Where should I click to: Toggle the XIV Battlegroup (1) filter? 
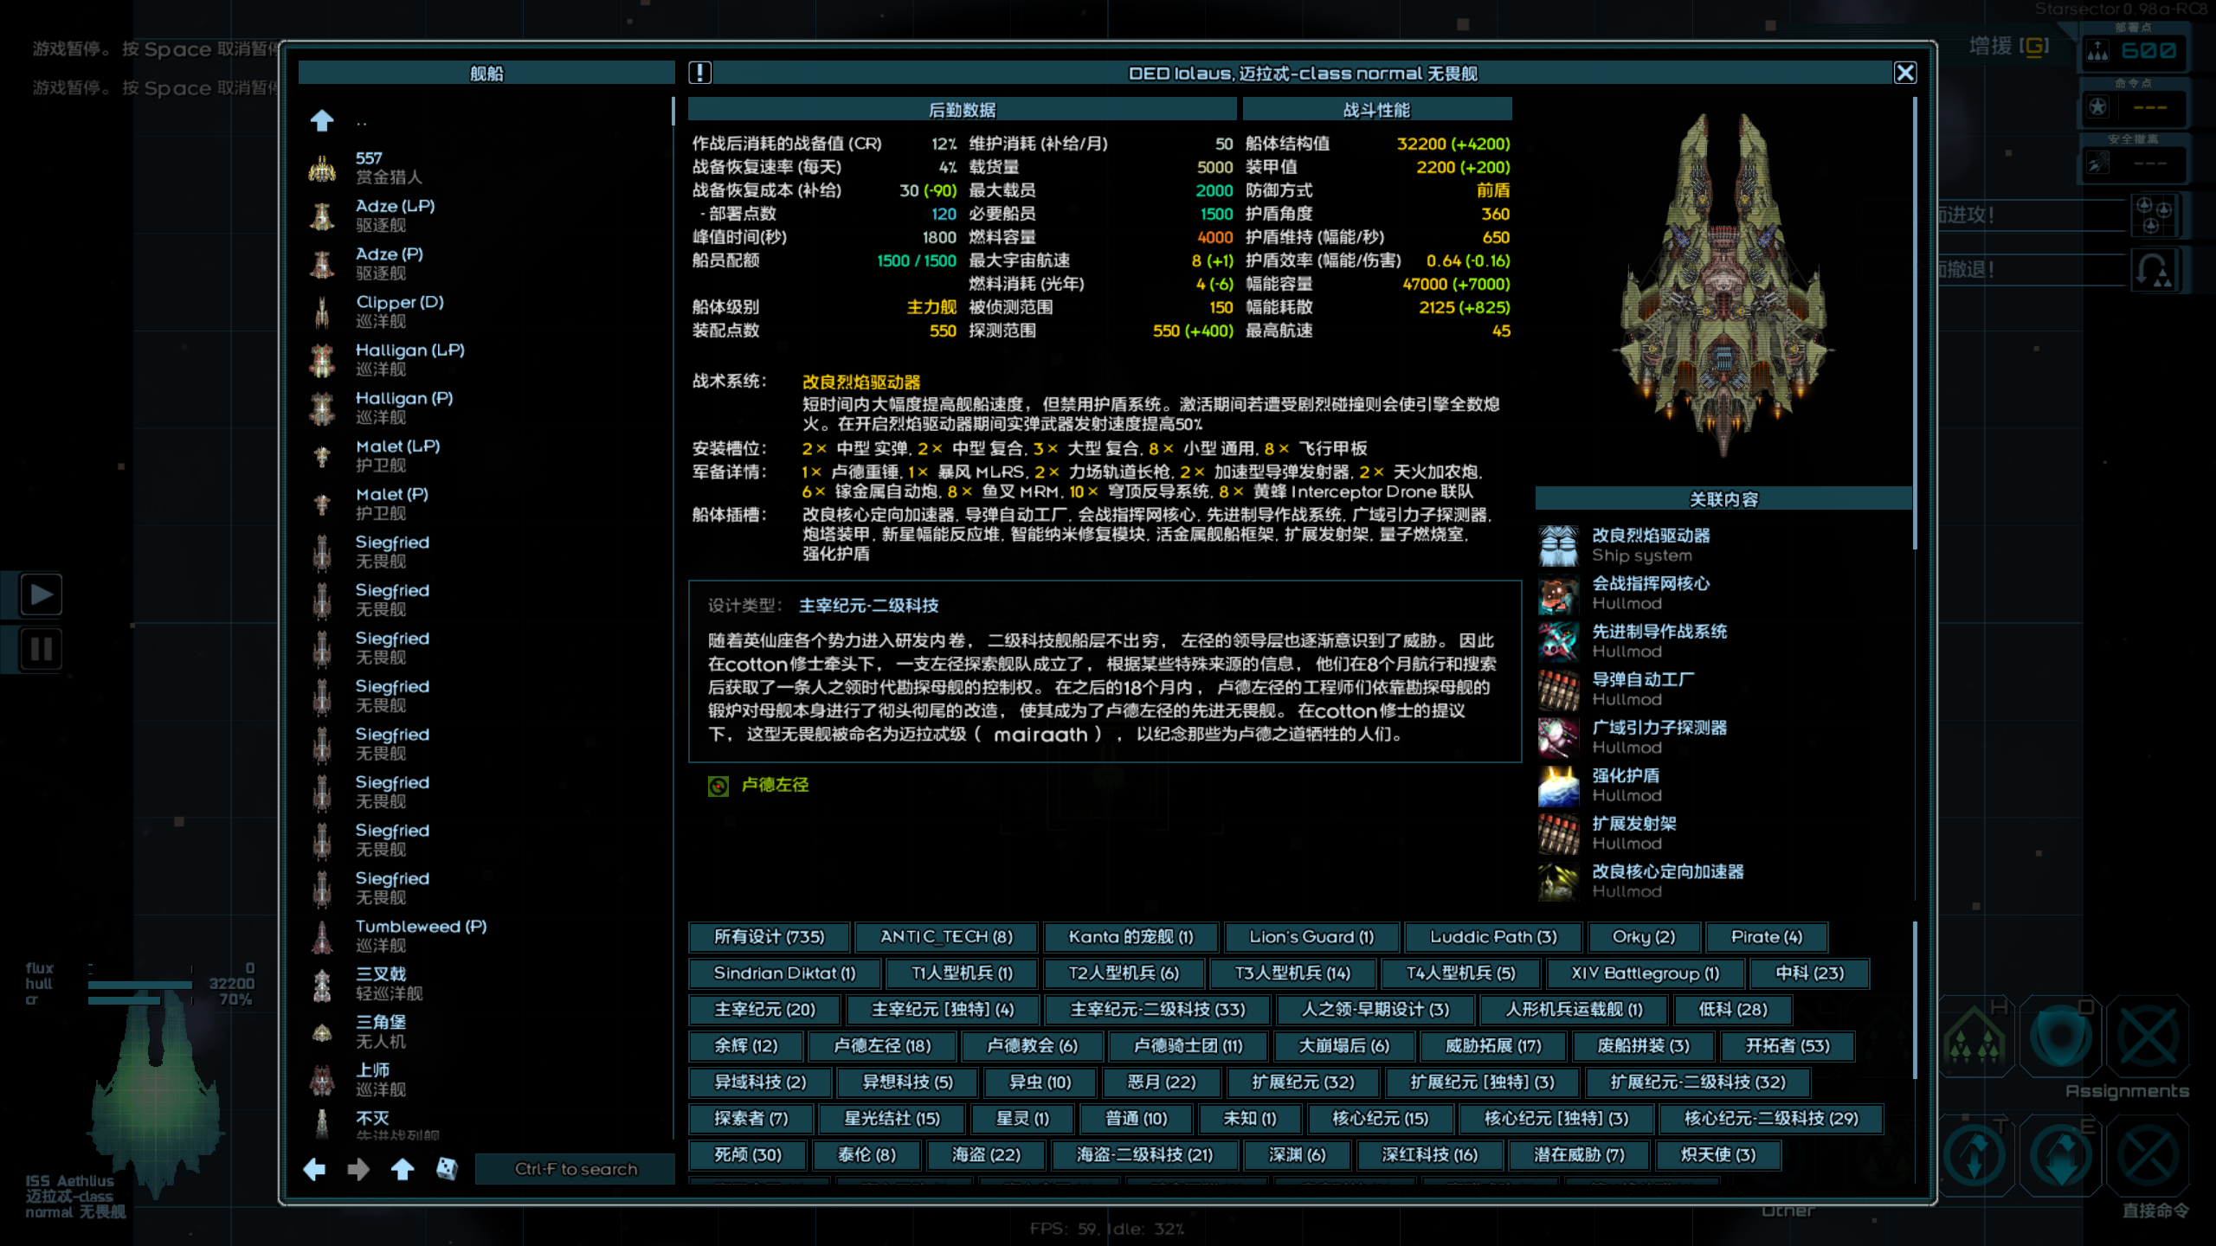tap(1645, 973)
